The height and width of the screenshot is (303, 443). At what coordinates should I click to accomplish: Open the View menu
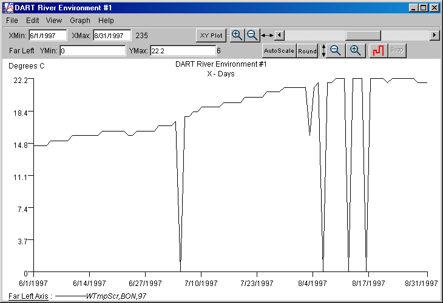54,21
